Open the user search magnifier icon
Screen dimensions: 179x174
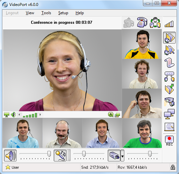click(169, 50)
